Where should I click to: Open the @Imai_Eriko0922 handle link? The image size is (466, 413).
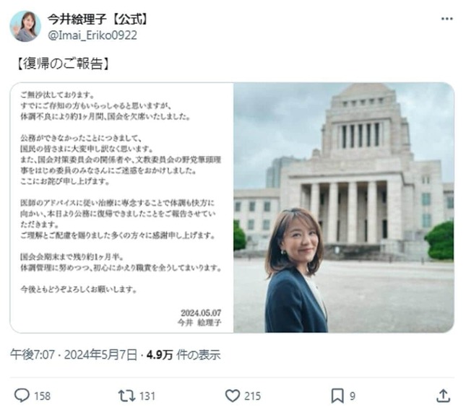92,35
